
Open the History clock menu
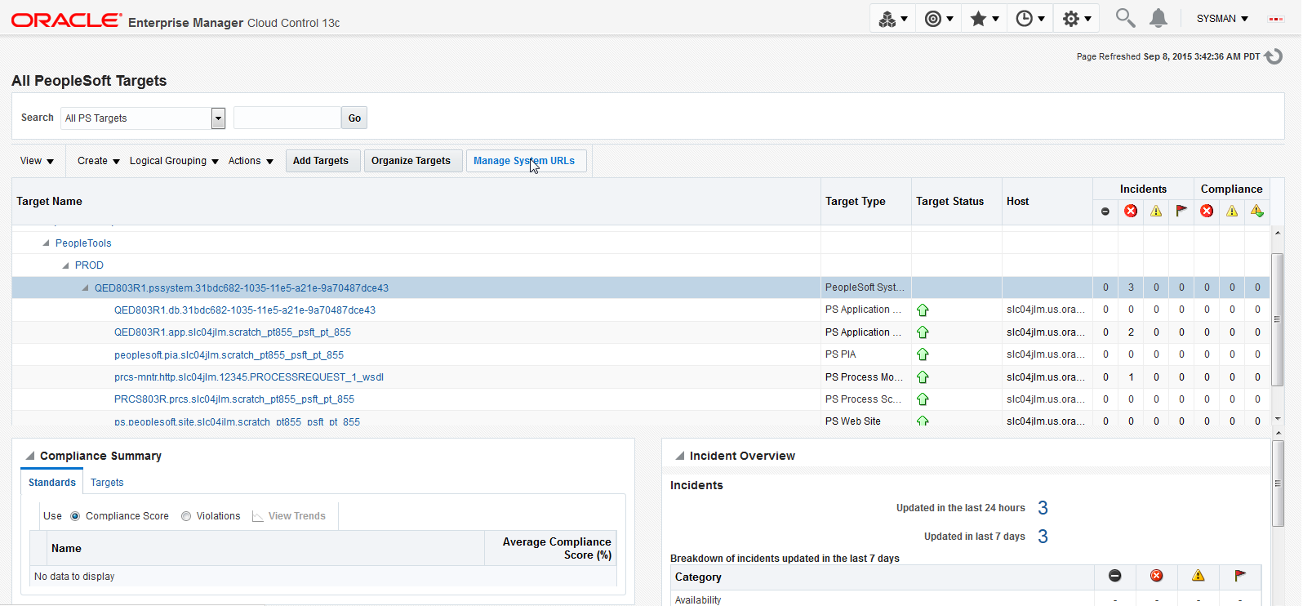click(1030, 19)
